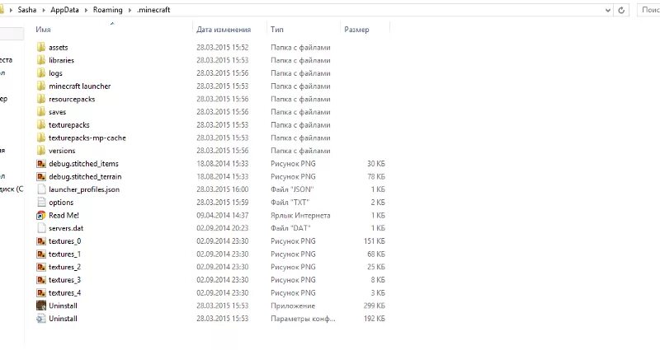
Task: Click the 28.03.2015 16:00 date cell
Action: [222, 189]
